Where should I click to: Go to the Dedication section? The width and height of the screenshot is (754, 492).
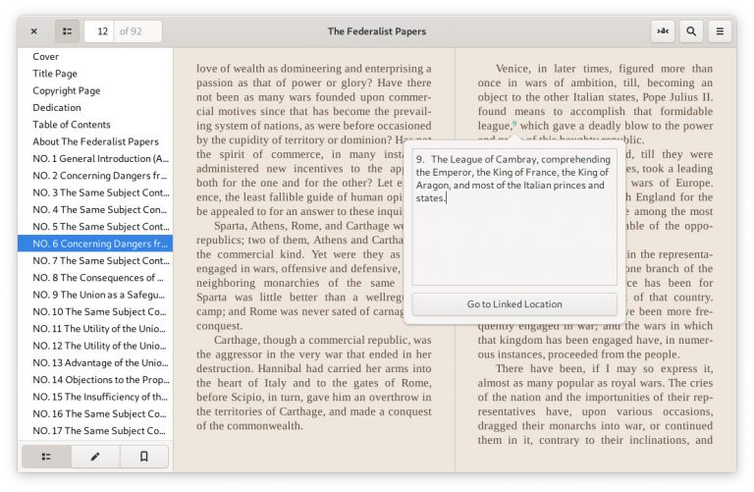tap(95, 107)
